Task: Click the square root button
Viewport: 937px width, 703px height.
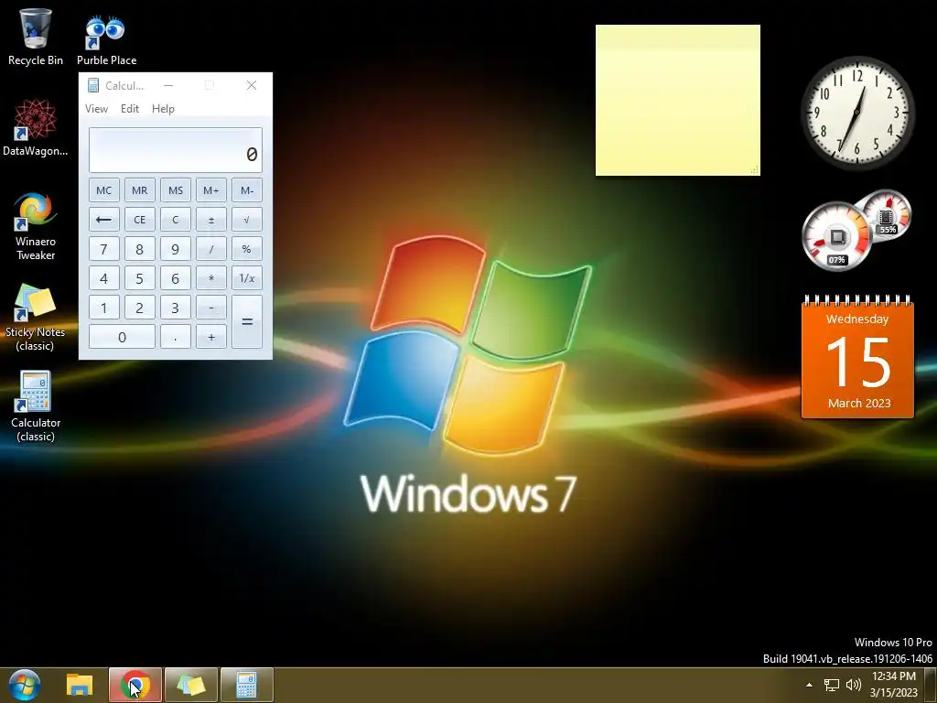Action: tap(247, 220)
